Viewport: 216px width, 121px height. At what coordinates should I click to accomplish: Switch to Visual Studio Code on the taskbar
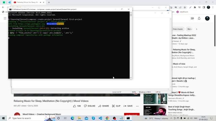tap(100, 118)
